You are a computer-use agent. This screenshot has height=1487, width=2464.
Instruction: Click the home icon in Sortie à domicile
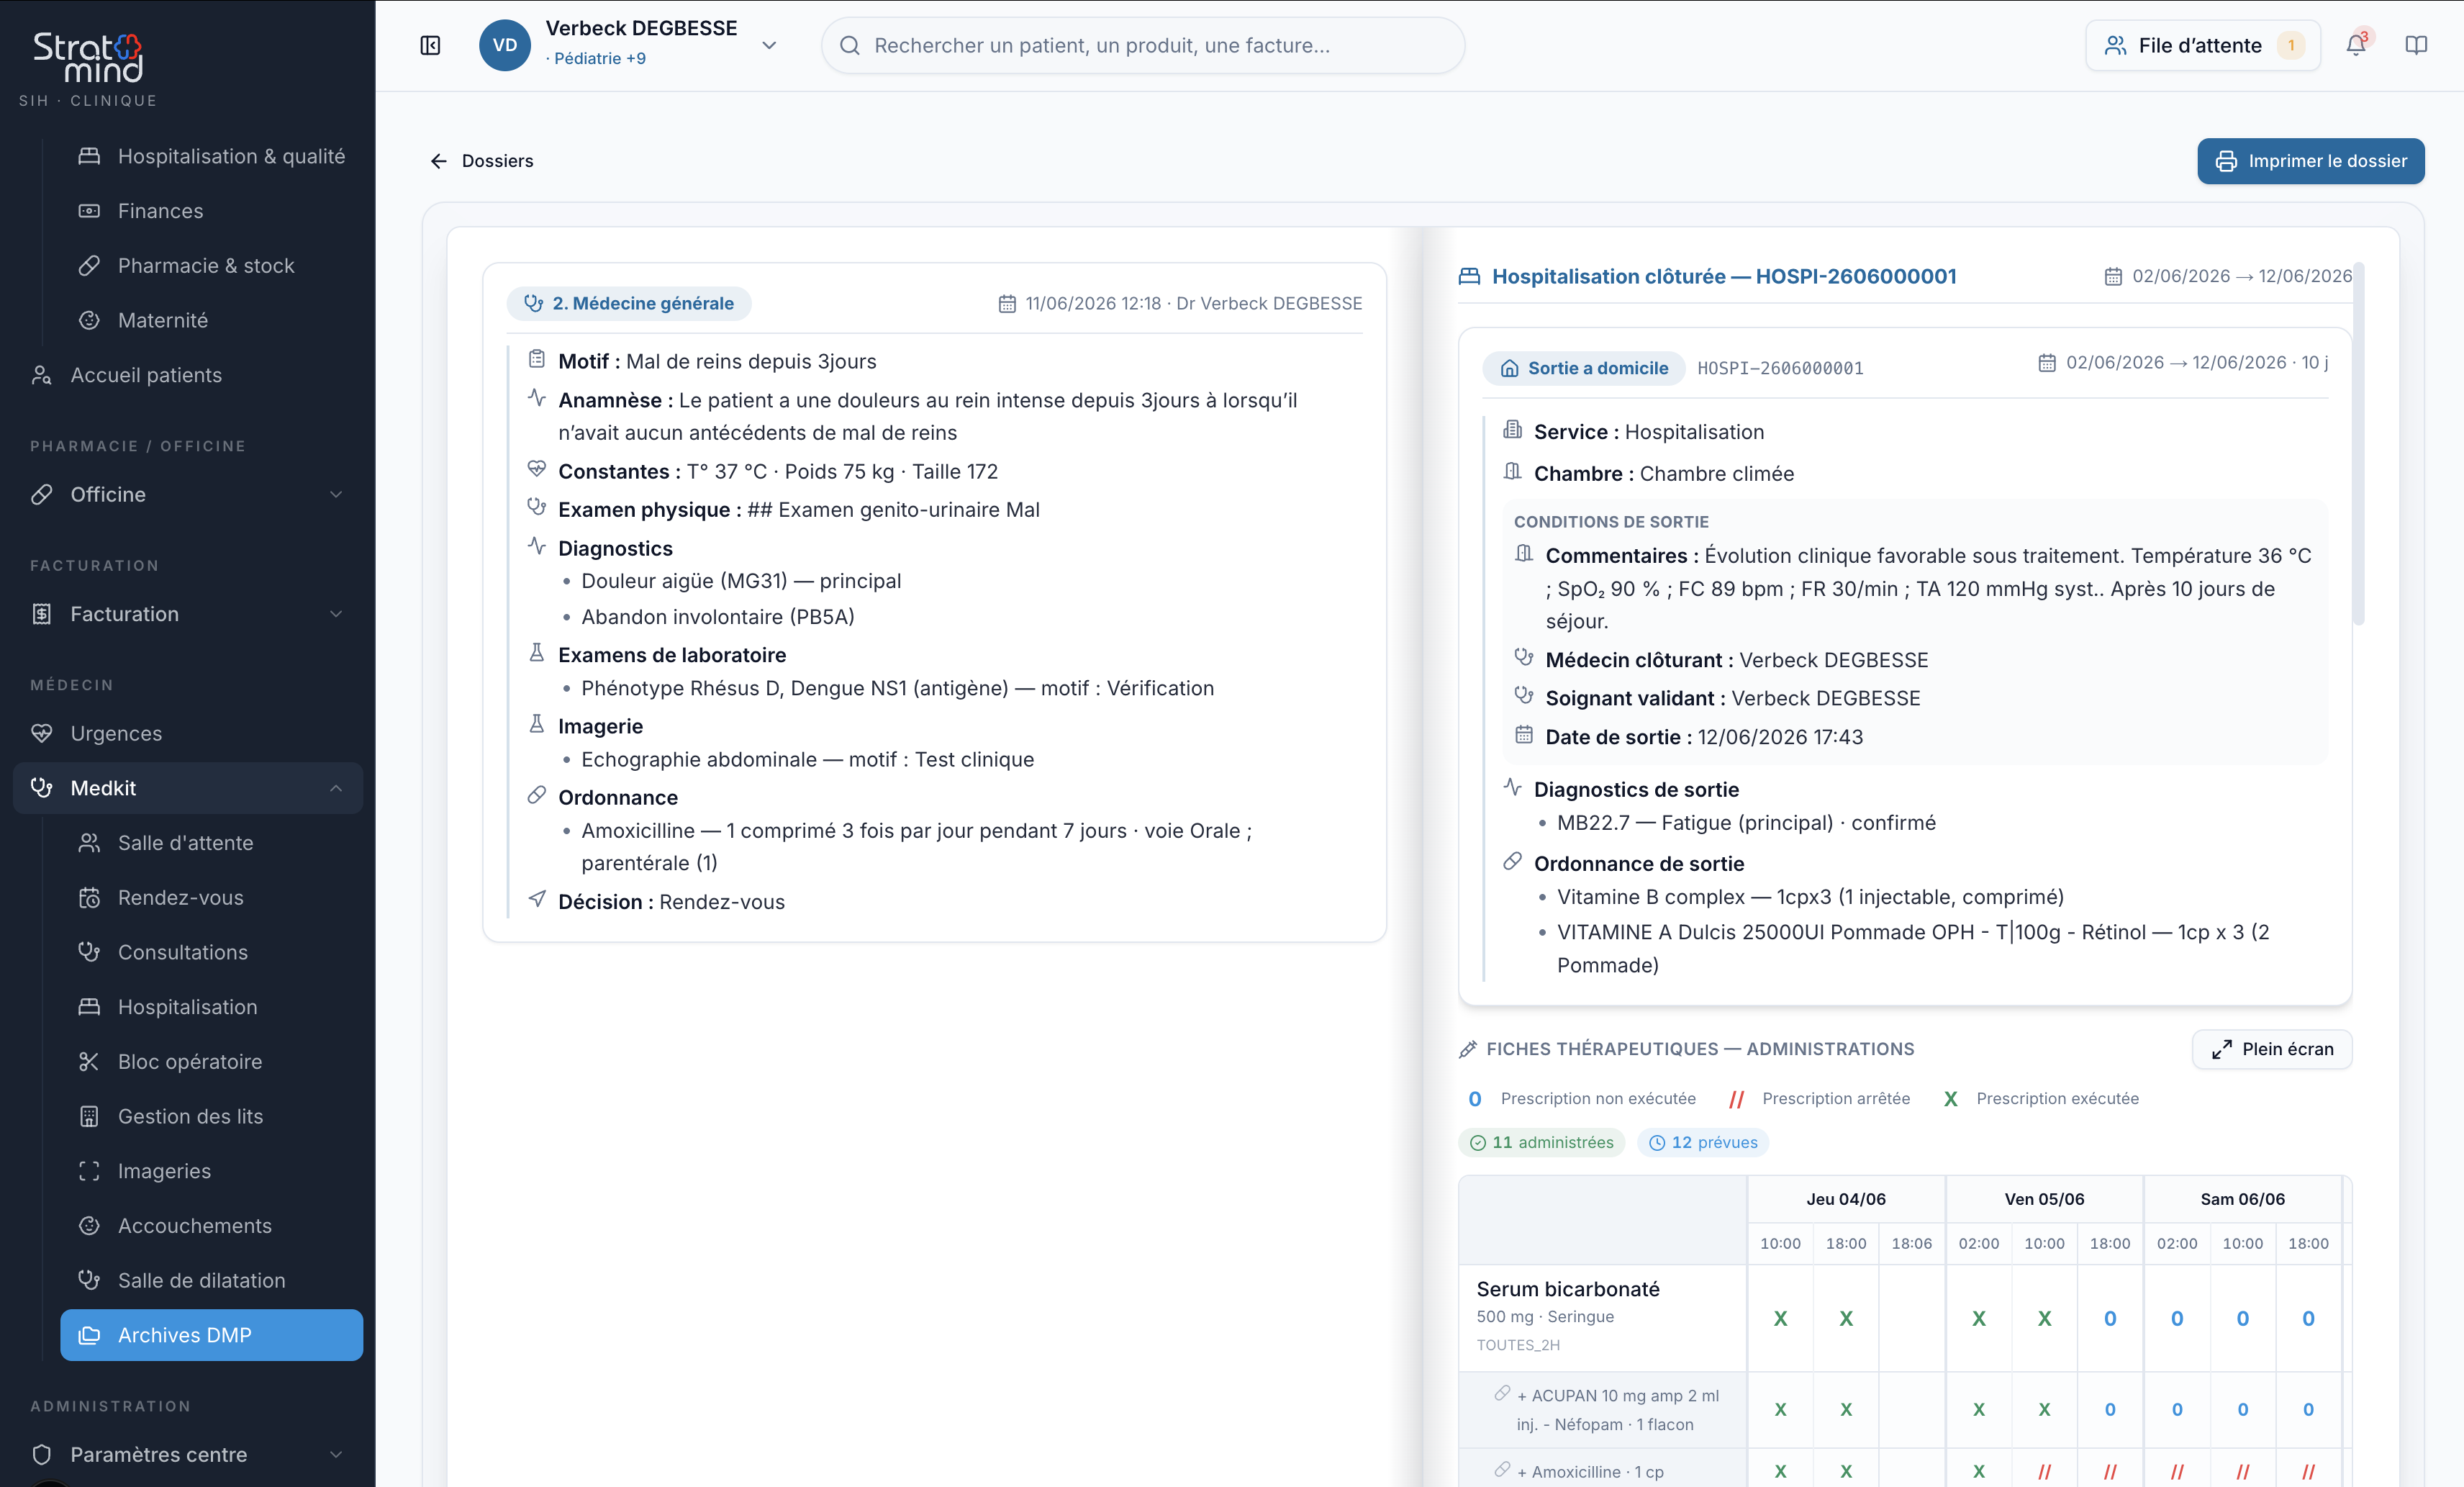tap(1509, 368)
